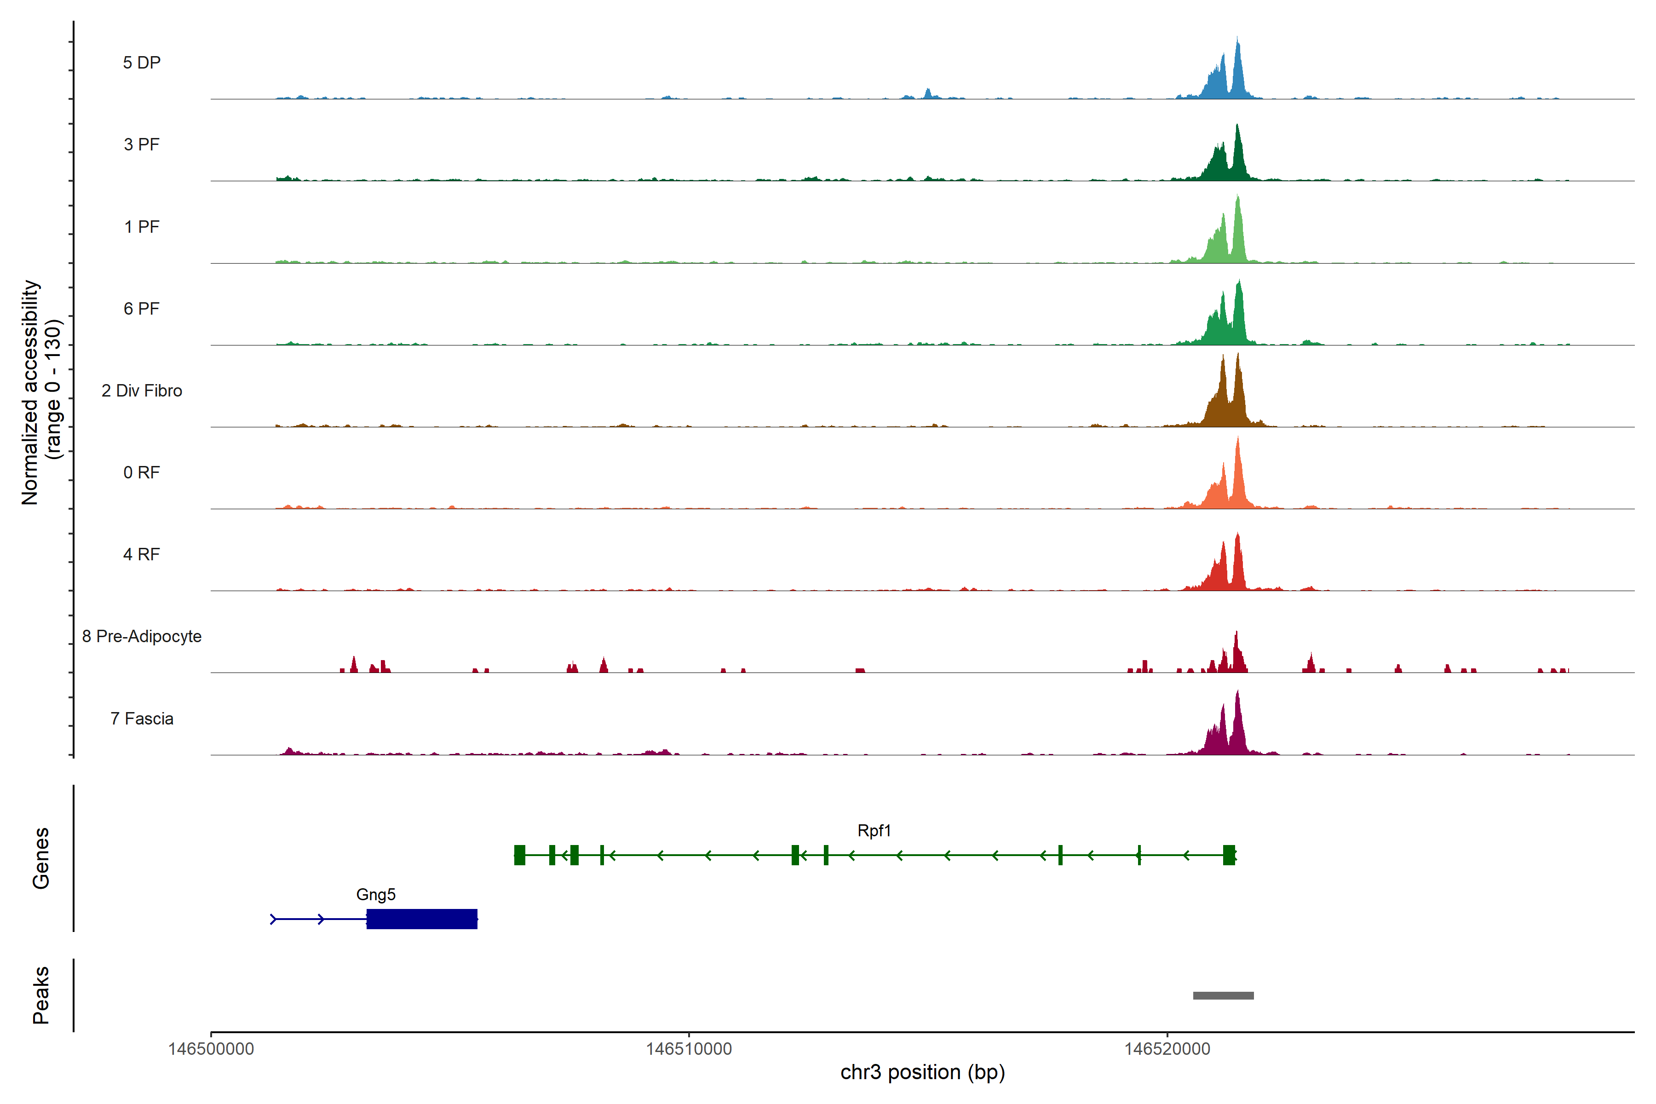
Task: Select the 2 Div Fibro label
Action: point(142,391)
